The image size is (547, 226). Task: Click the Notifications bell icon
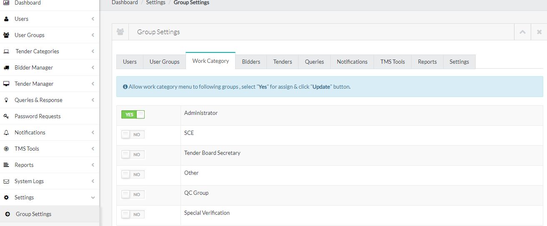6,132
